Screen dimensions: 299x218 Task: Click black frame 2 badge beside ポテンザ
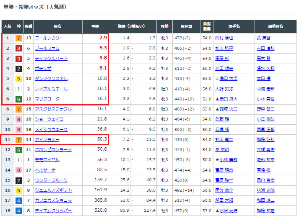click(18, 69)
